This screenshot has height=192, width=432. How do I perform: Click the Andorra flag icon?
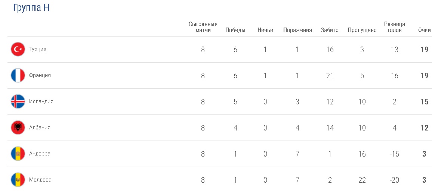tap(18, 154)
